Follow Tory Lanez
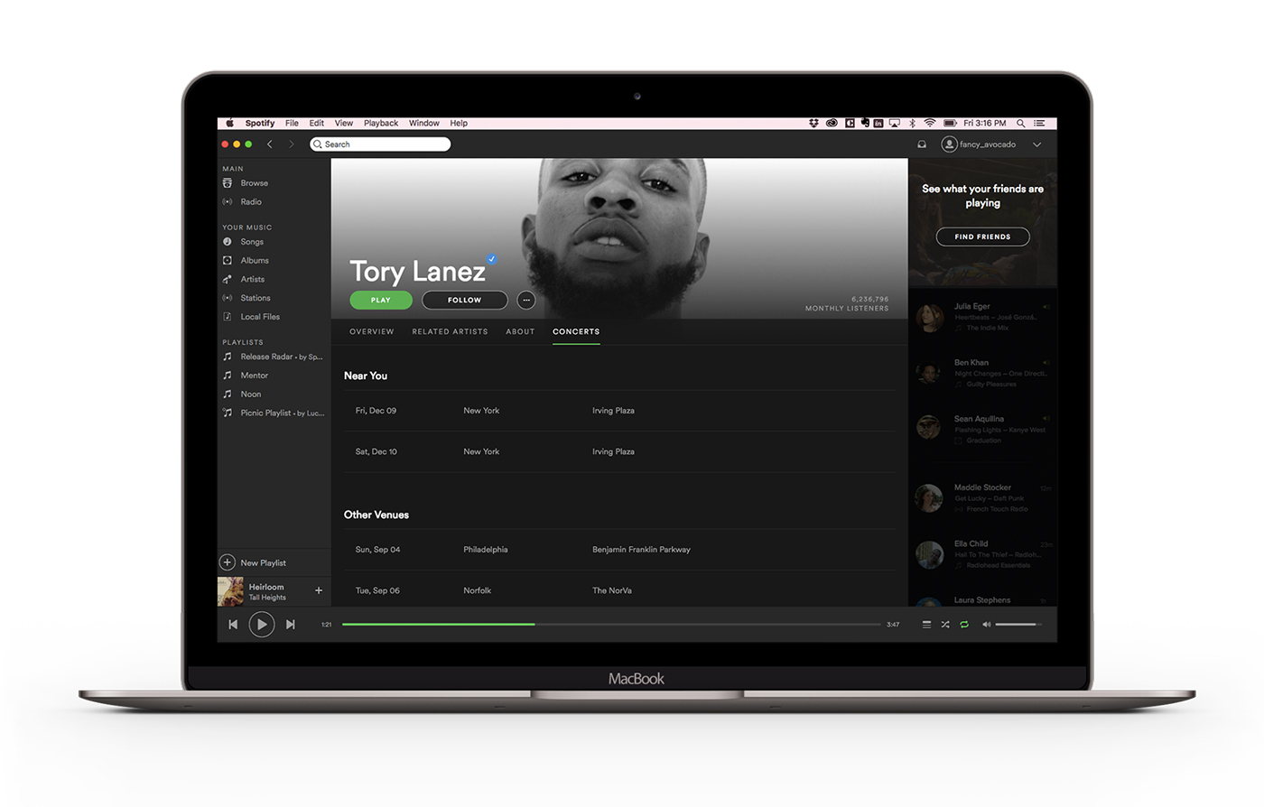Viewport: 1264px width, 807px height. (x=465, y=300)
